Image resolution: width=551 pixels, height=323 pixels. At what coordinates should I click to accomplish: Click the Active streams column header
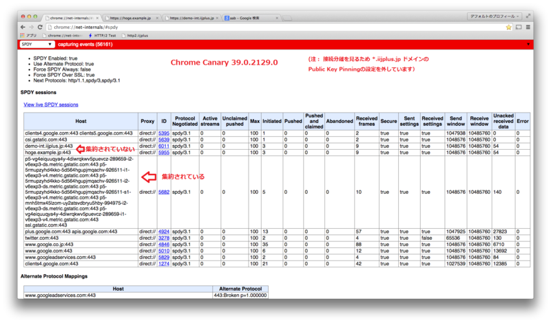pyautogui.click(x=210, y=122)
